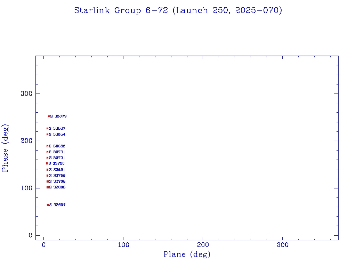Viewport: 356px width, 267px height.
Task: Select the satellite label 'S 33654'
Action: pos(57,135)
